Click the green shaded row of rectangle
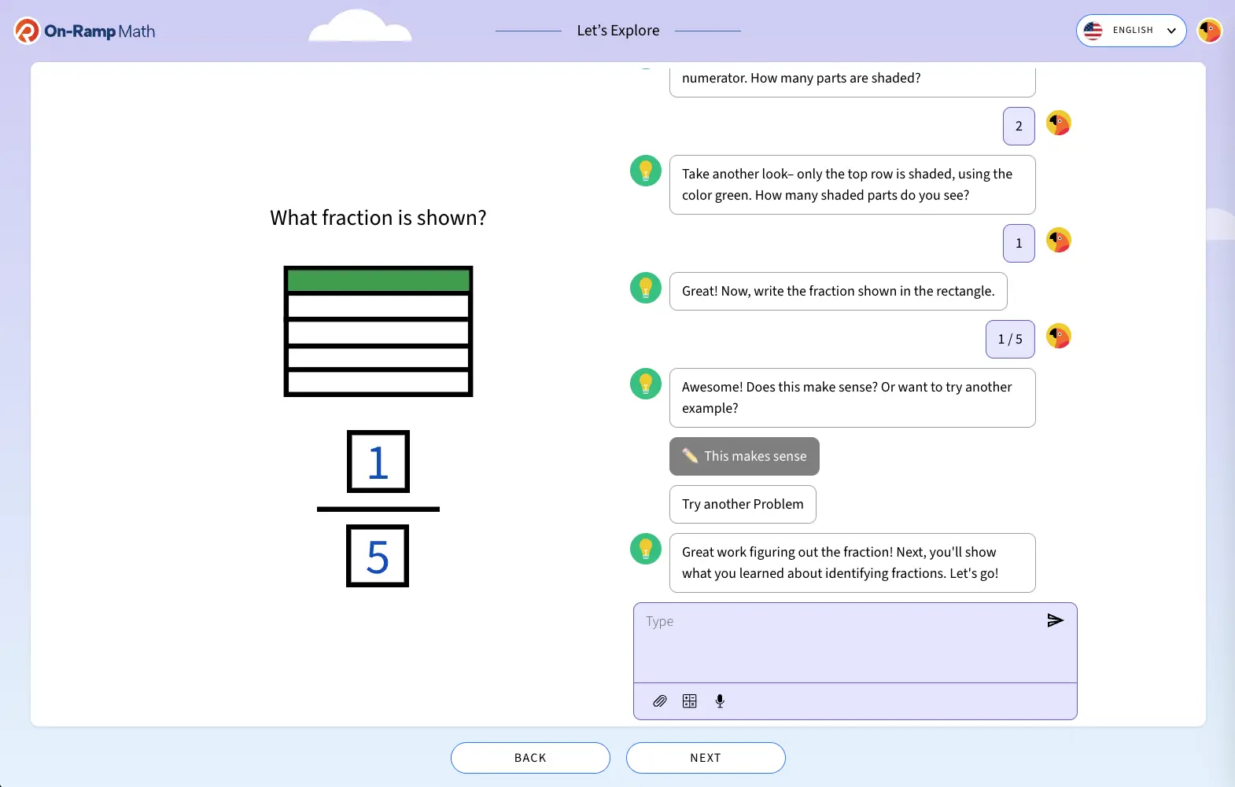 (x=378, y=281)
